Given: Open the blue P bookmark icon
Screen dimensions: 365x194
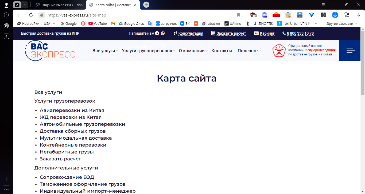Looking at the screenshot, I should click(x=279, y=23).
